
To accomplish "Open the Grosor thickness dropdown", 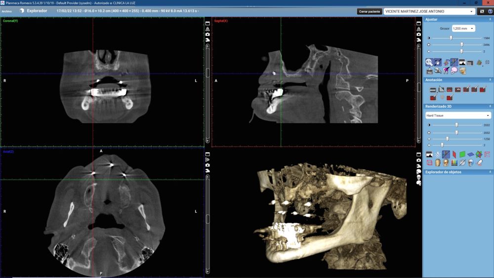I will [463, 29].
